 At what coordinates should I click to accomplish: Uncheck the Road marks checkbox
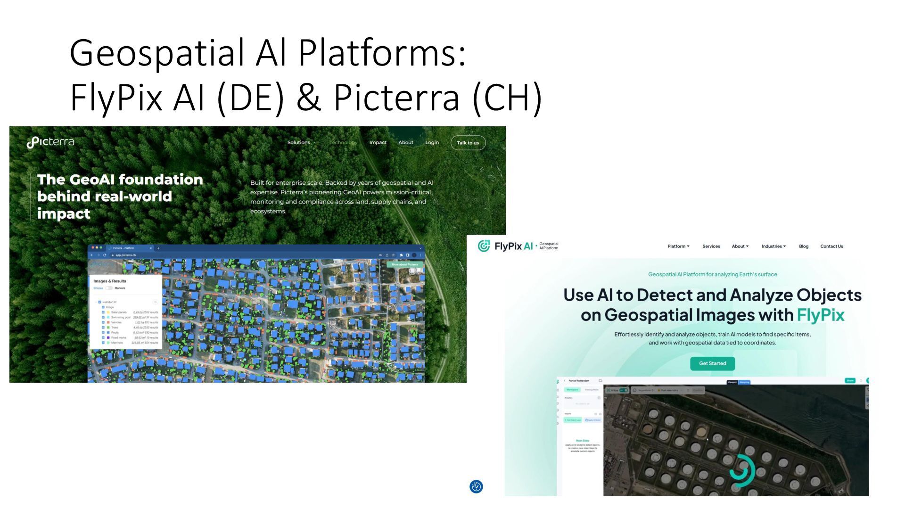click(x=103, y=337)
